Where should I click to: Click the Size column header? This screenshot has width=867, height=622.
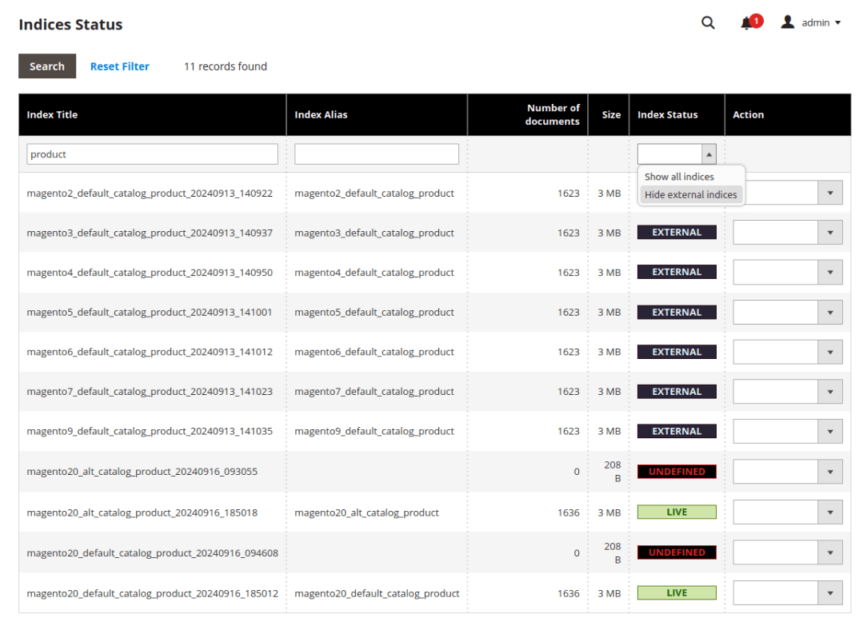coord(611,115)
